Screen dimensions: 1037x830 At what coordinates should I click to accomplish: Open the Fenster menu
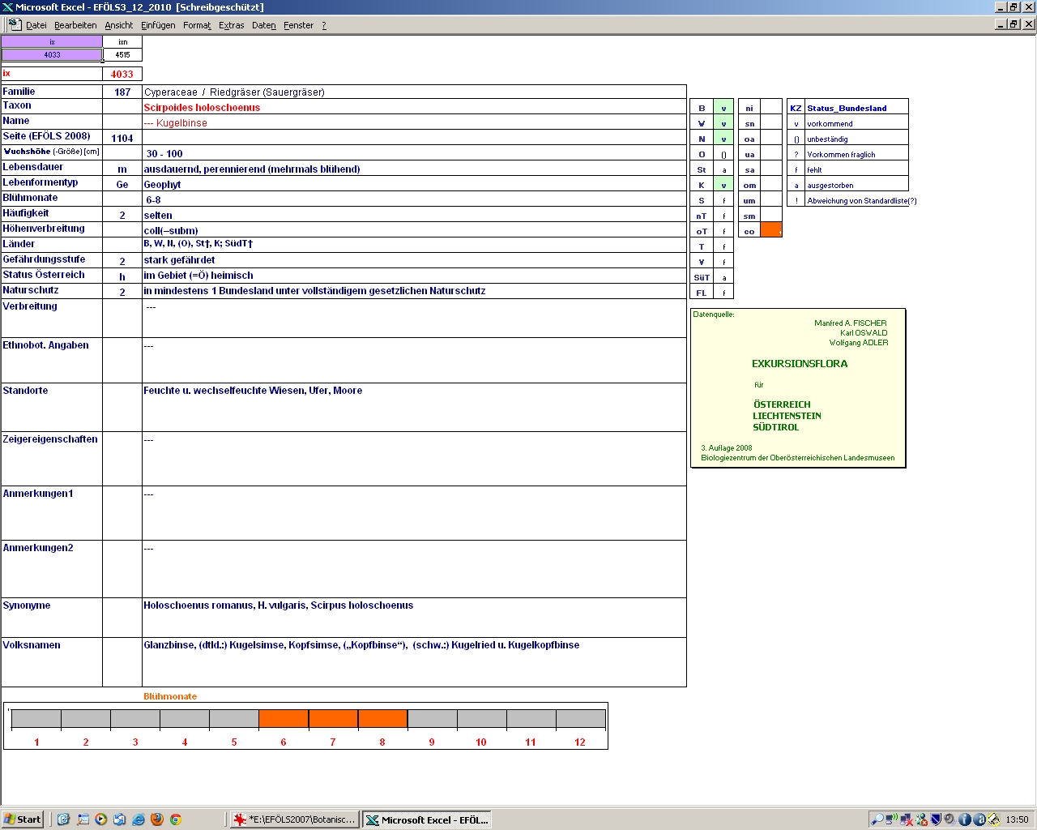click(x=299, y=25)
